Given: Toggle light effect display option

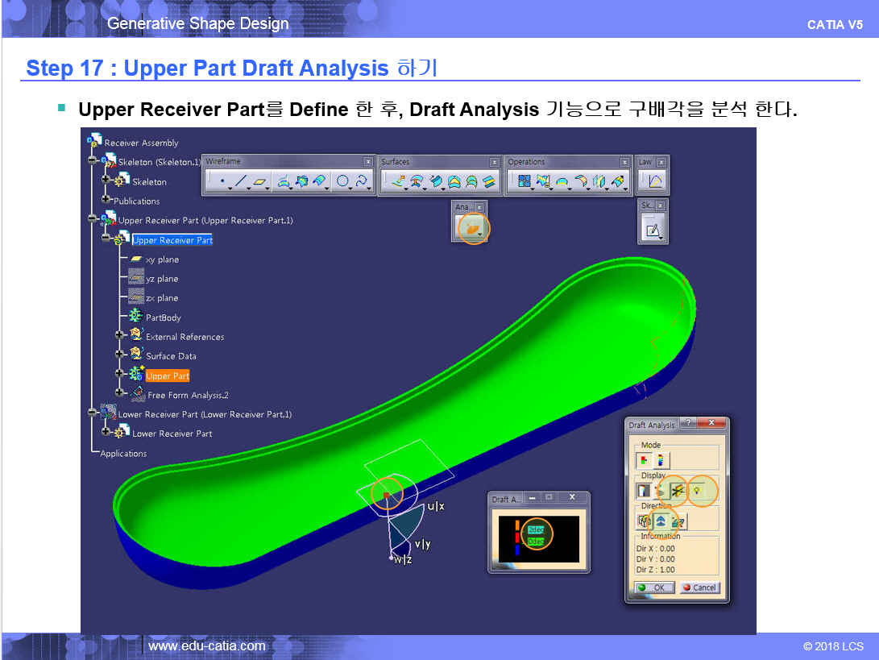Looking at the screenshot, I should tap(695, 490).
